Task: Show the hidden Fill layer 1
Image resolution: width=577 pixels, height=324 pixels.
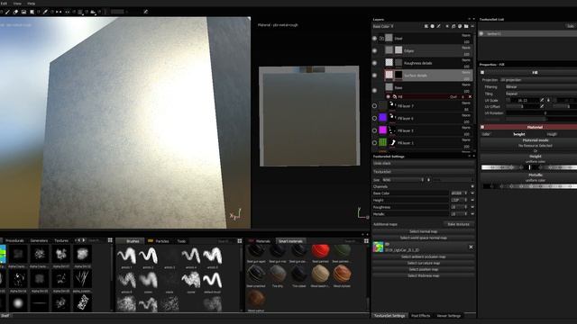Action: pyautogui.click(x=375, y=143)
